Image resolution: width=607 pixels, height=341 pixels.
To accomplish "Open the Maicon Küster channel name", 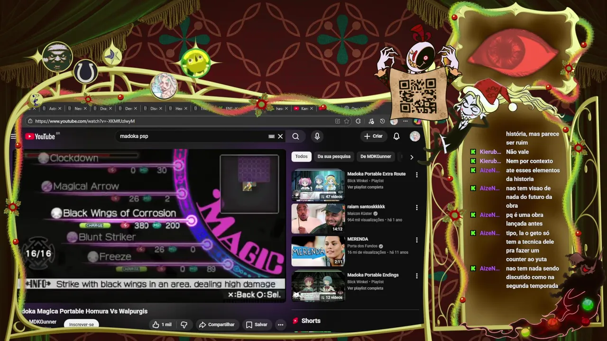I will point(360,214).
